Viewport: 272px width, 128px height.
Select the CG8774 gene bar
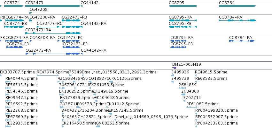pyautogui.click(x=14, y=6)
